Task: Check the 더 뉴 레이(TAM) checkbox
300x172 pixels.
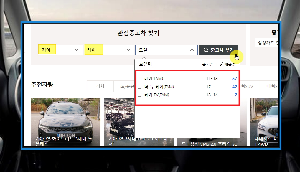Action: coord(140,87)
